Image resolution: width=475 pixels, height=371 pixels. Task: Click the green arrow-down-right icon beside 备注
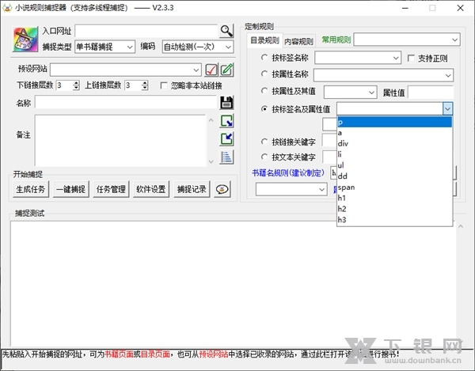pyautogui.click(x=226, y=121)
